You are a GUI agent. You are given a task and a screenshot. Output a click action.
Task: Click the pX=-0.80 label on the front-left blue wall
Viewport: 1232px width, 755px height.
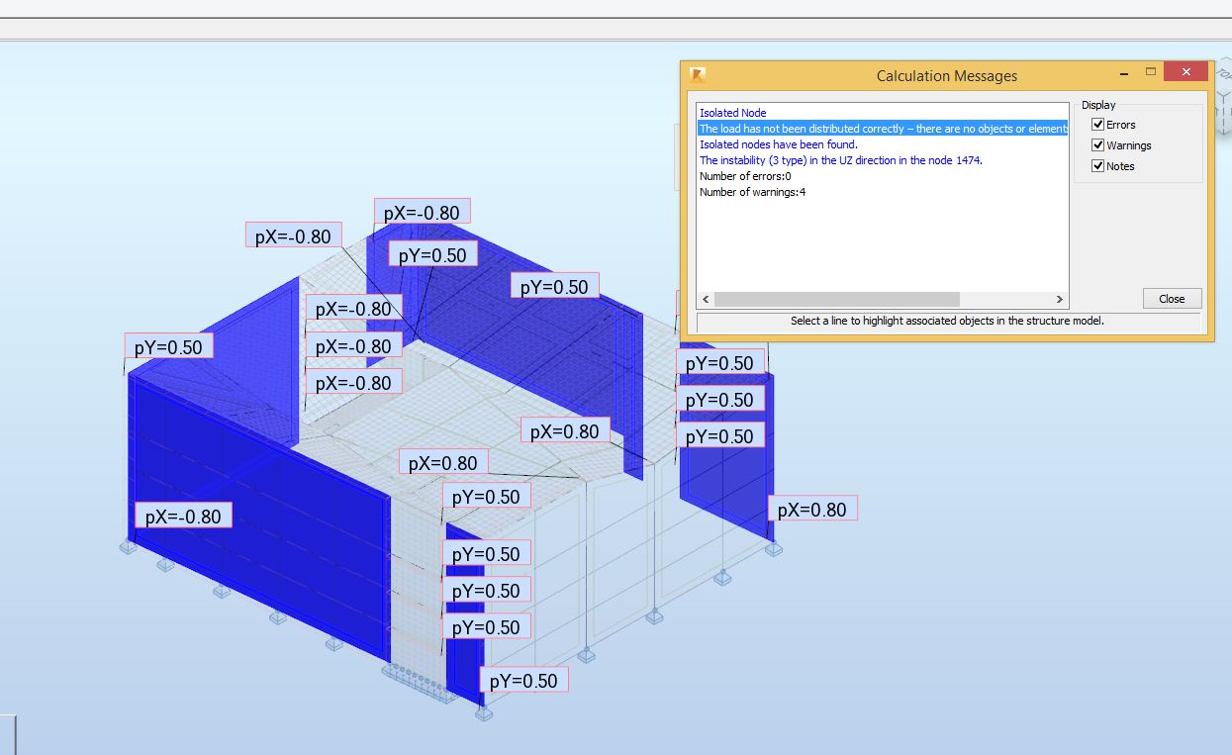tap(183, 517)
